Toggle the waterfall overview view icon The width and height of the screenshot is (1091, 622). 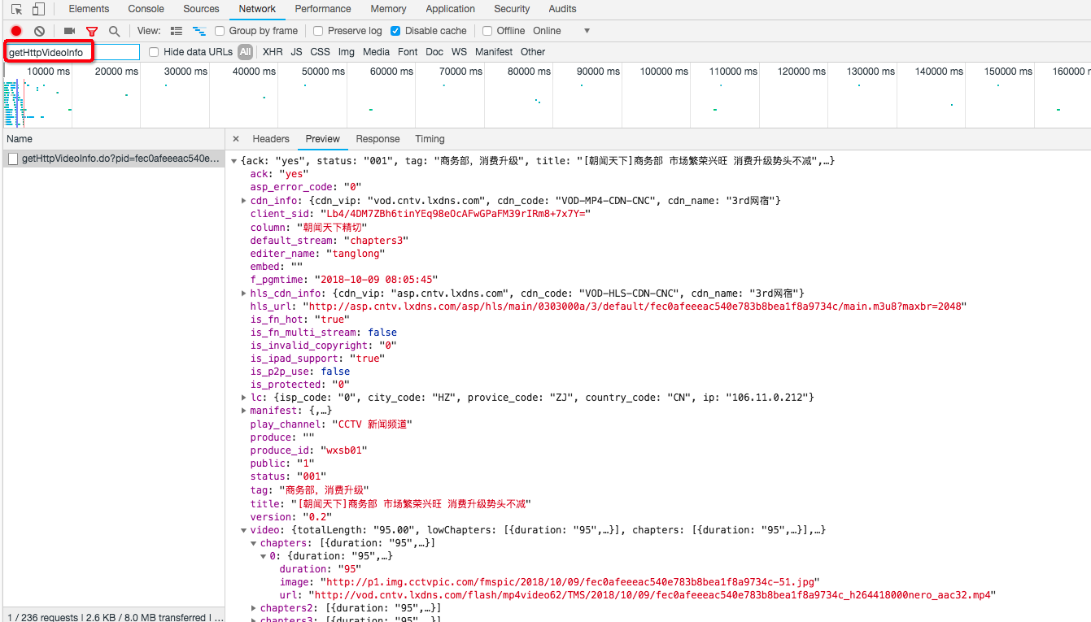click(x=199, y=31)
